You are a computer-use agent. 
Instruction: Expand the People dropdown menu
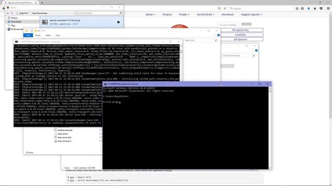[184, 14]
